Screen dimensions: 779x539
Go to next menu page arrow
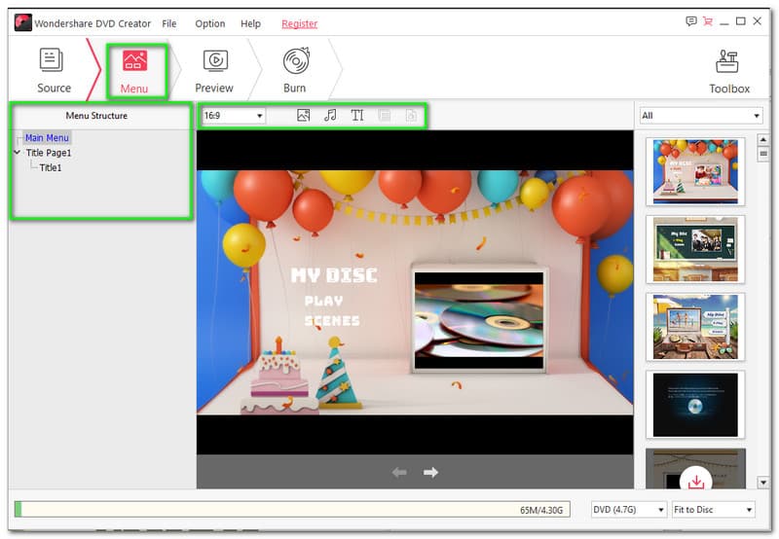pos(430,473)
